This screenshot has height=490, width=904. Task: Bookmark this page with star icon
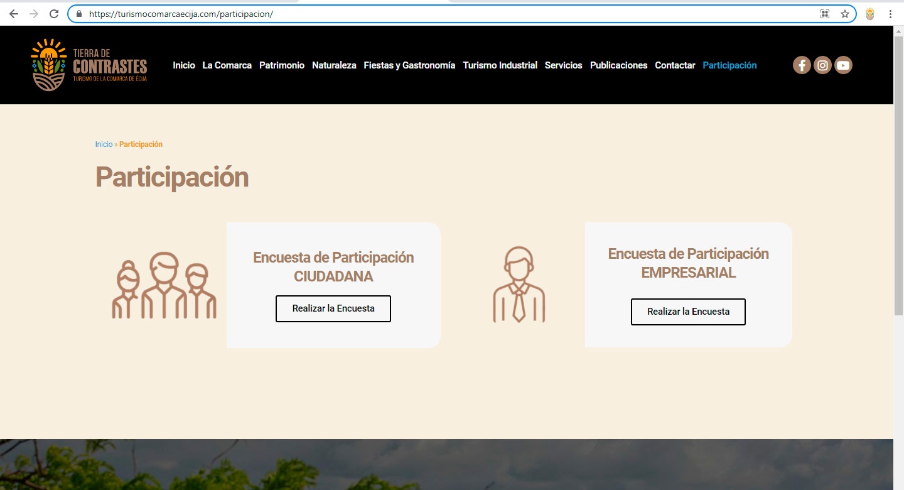[845, 14]
